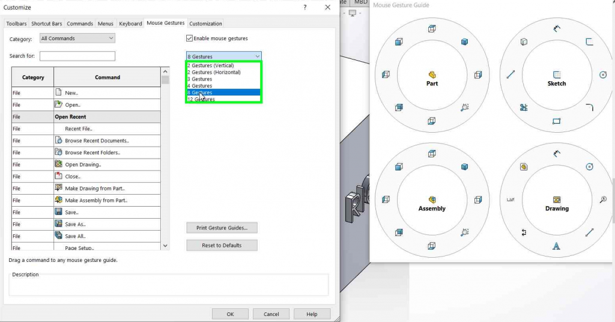
Task: Click the line tool icon in Sketch wheel
Action: coord(510,75)
